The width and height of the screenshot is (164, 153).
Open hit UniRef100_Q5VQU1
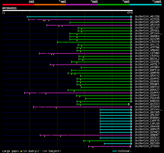tap(147, 31)
